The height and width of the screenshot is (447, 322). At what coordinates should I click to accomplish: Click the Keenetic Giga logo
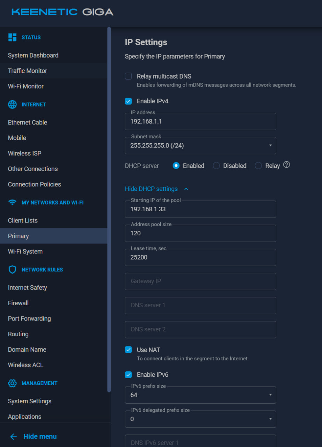62,12
